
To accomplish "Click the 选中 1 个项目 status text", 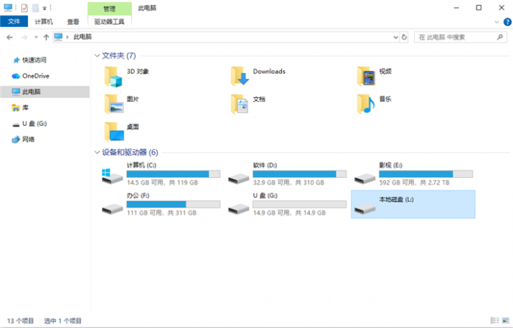I will point(63,320).
